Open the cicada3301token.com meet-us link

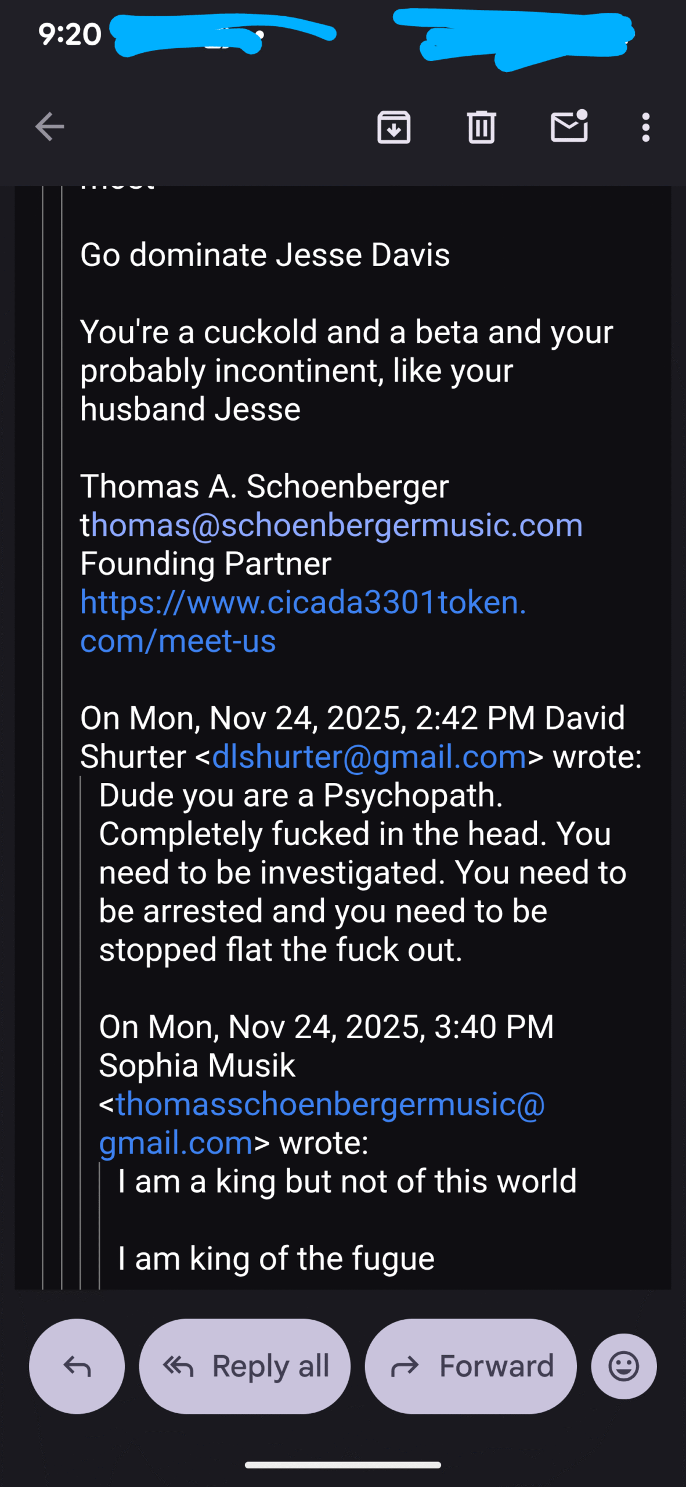[x=302, y=622]
